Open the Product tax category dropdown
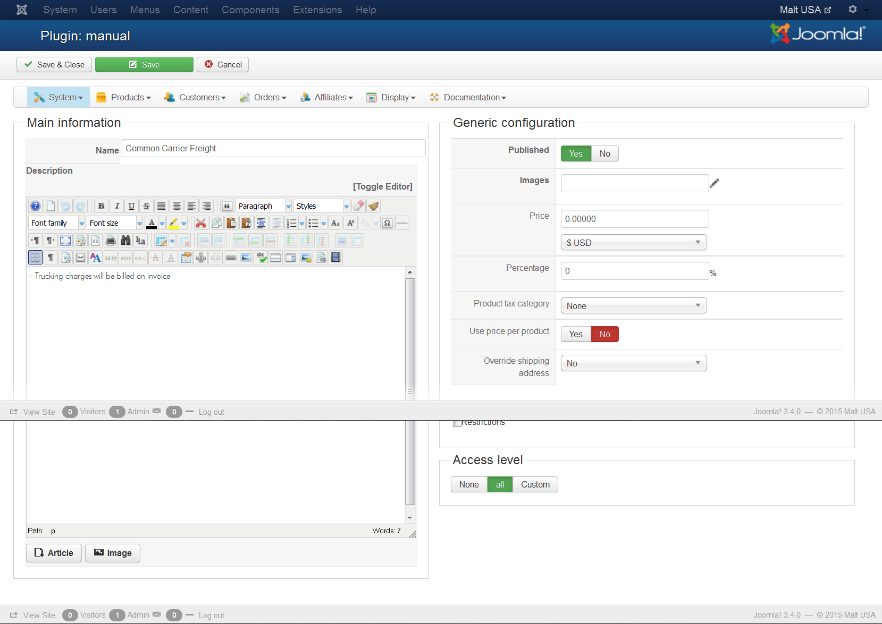Image resolution: width=882 pixels, height=624 pixels. (634, 306)
